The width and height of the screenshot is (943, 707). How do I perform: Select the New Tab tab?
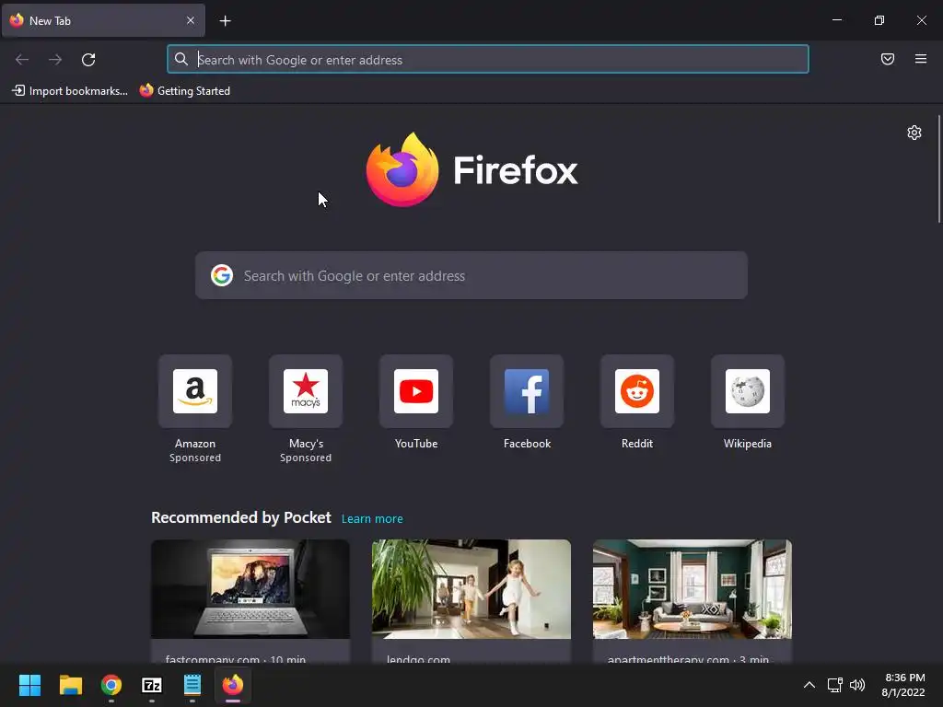(x=103, y=20)
